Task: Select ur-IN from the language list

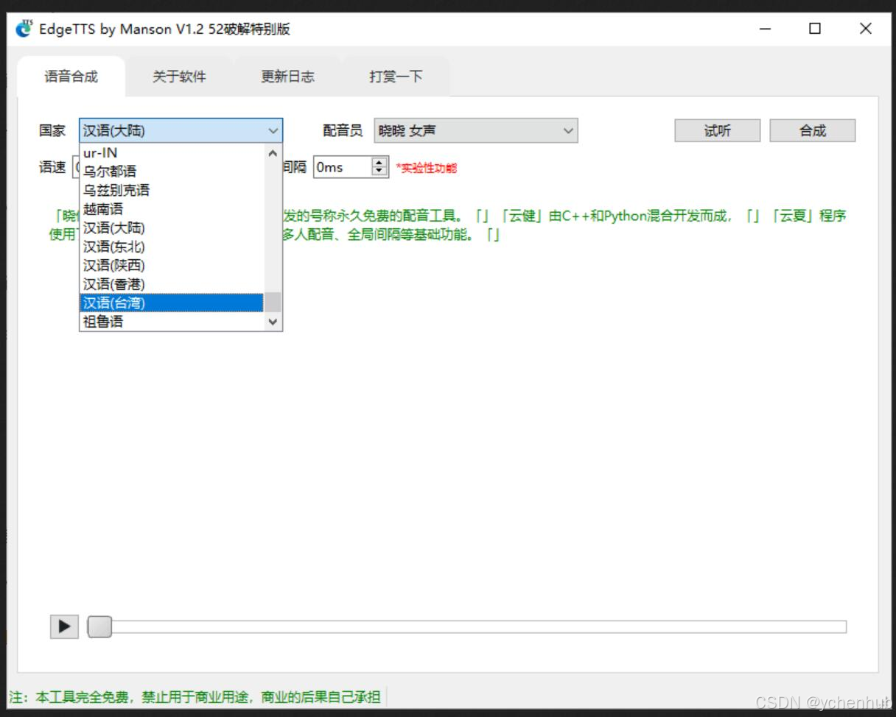Action: click(x=171, y=152)
